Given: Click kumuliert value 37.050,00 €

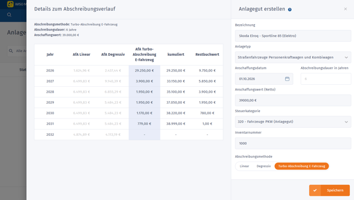Looking at the screenshot, I should click(176, 102).
